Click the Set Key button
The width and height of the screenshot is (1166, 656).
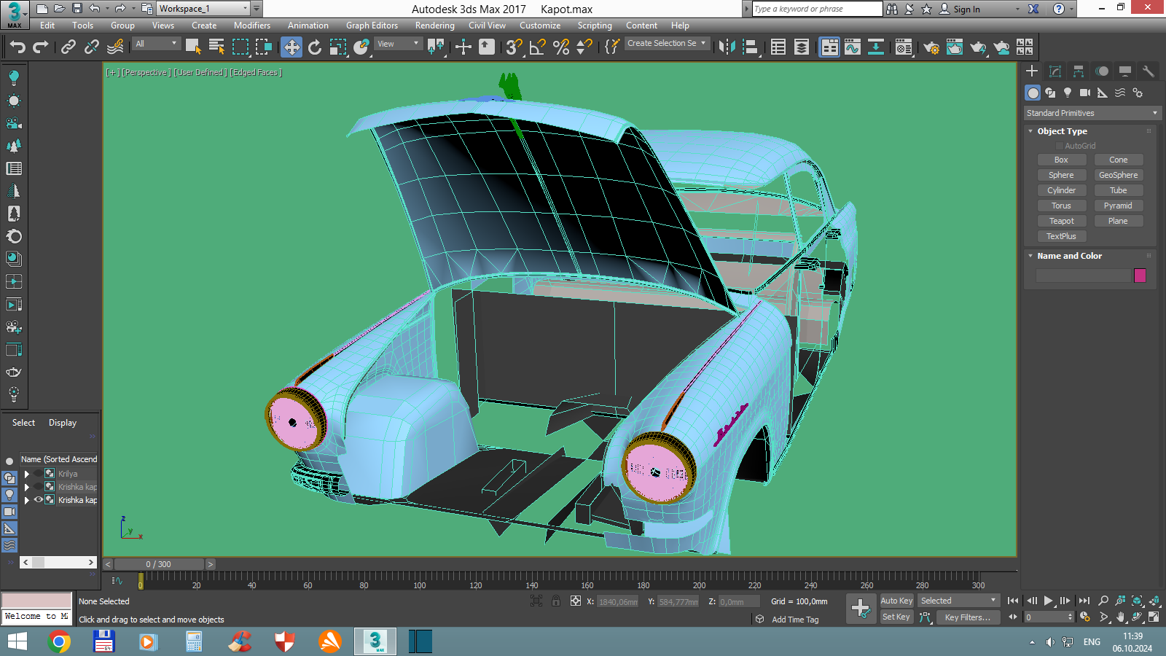tap(896, 617)
